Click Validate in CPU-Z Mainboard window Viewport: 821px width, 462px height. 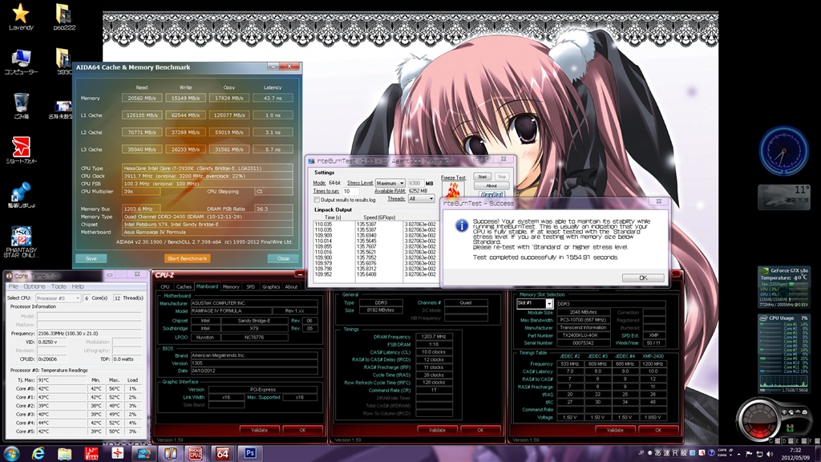(x=259, y=430)
